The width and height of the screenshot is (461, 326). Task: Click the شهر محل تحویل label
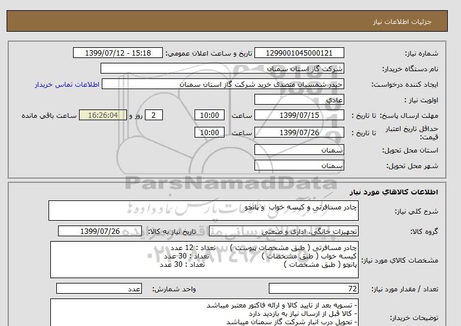412,166
